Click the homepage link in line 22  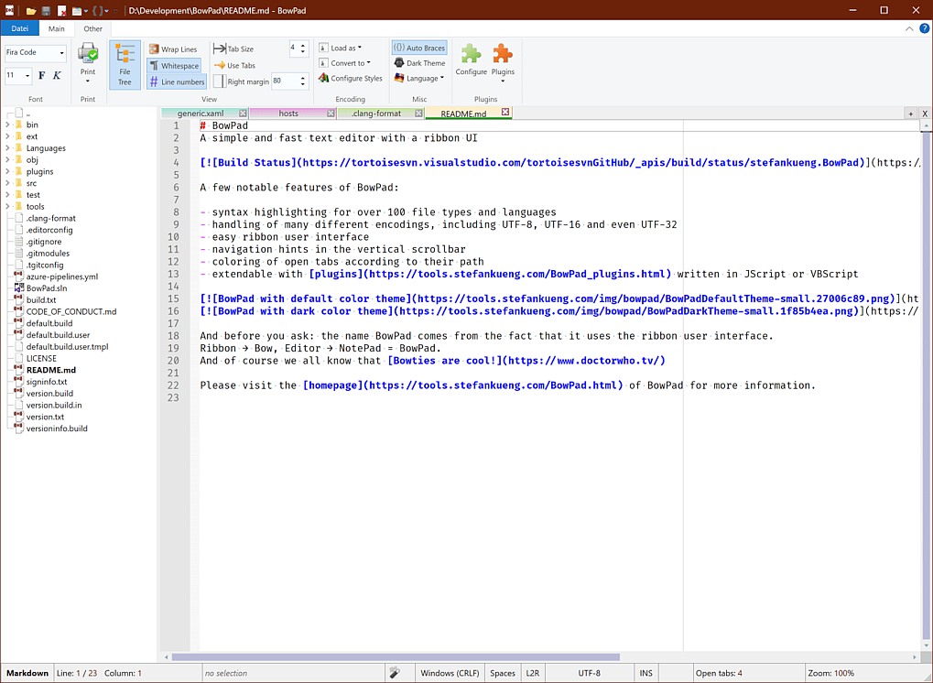(x=463, y=385)
